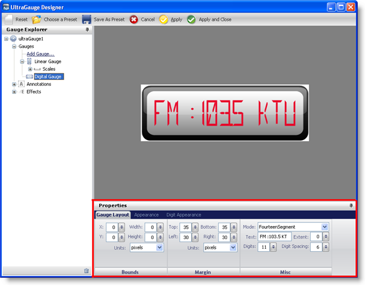Image resolution: width=366 pixels, height=286 pixels.
Task: Pin the Properties panel
Action: tap(351, 205)
